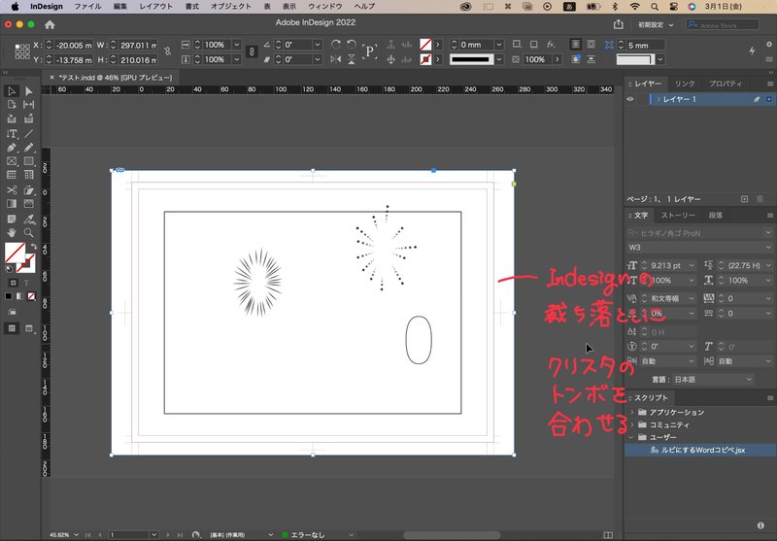Select the Scissors tool
Viewport: 777px width, 541px height.
pos(12,190)
